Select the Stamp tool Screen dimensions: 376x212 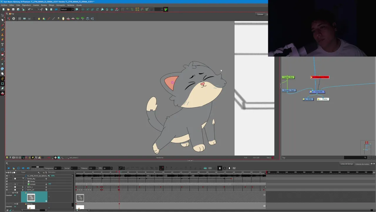point(2,34)
